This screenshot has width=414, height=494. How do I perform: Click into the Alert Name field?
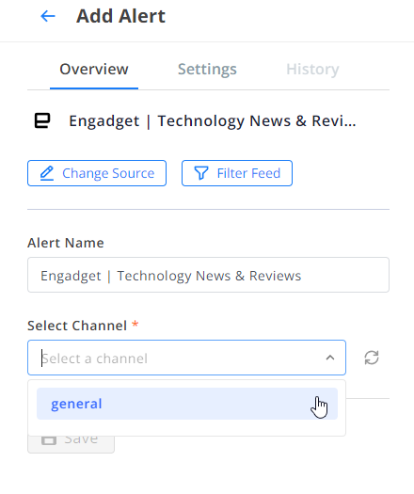click(x=208, y=275)
